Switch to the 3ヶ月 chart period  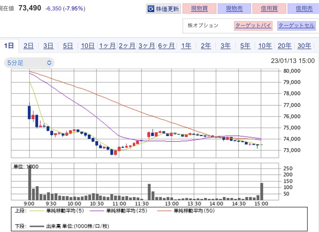tap(147, 46)
